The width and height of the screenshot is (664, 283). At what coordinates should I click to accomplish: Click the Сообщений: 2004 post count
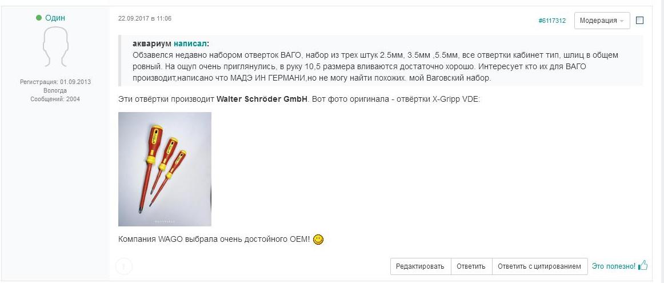55,99
